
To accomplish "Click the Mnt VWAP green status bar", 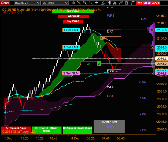I will coord(73,11).
